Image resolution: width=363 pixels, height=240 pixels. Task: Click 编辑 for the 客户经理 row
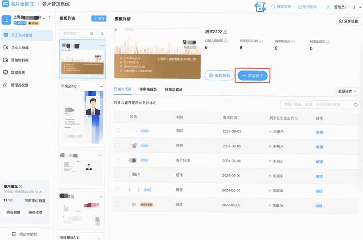point(319,162)
